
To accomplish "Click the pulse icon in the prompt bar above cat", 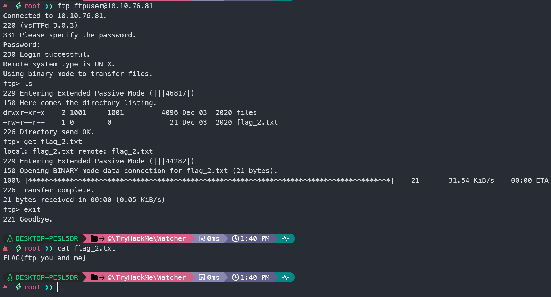I will coord(286,238).
